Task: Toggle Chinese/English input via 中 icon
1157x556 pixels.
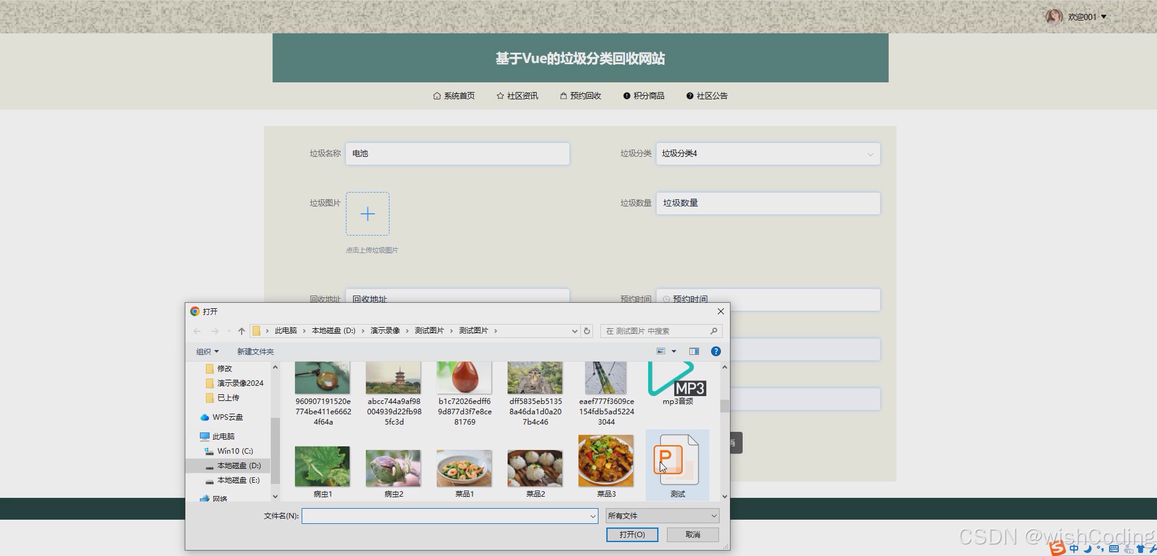Action: click(1074, 548)
